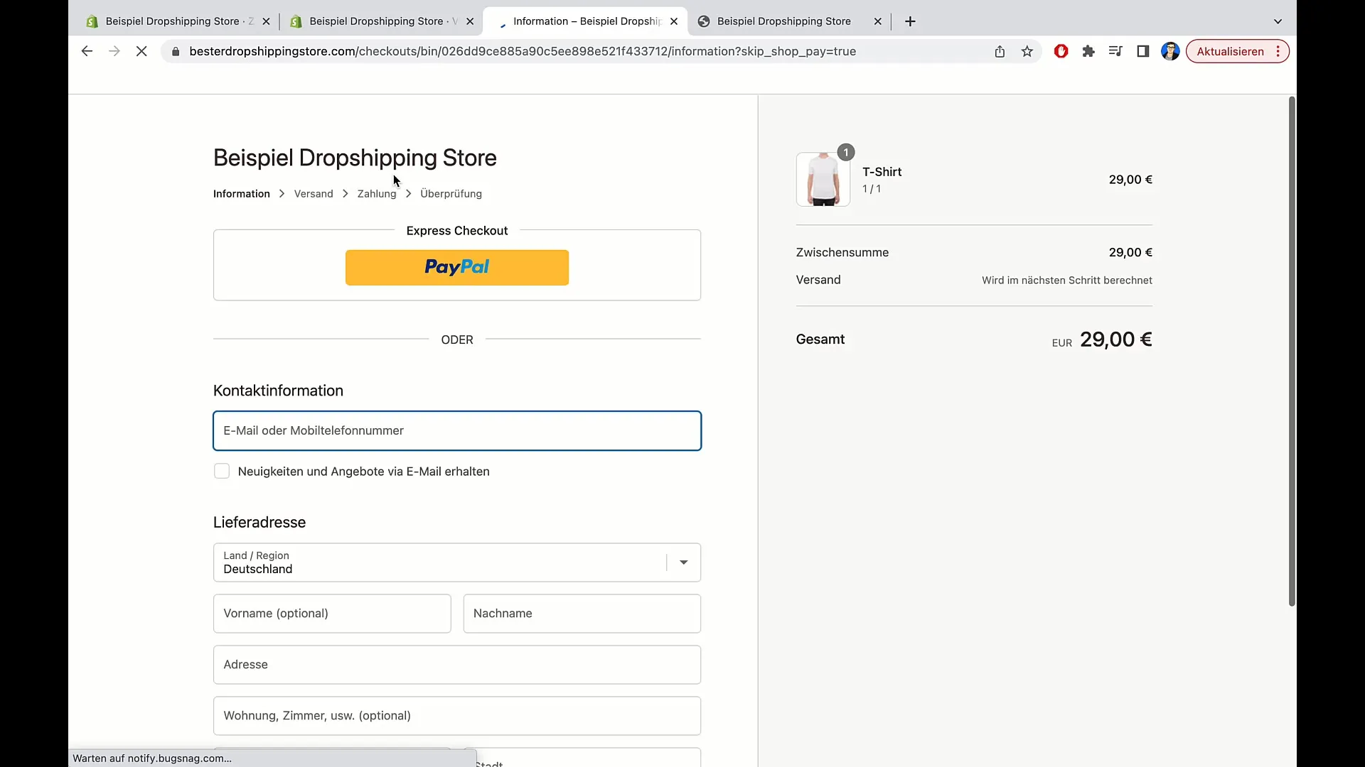Open the media control playlist icon
The height and width of the screenshot is (767, 1365).
point(1115,51)
